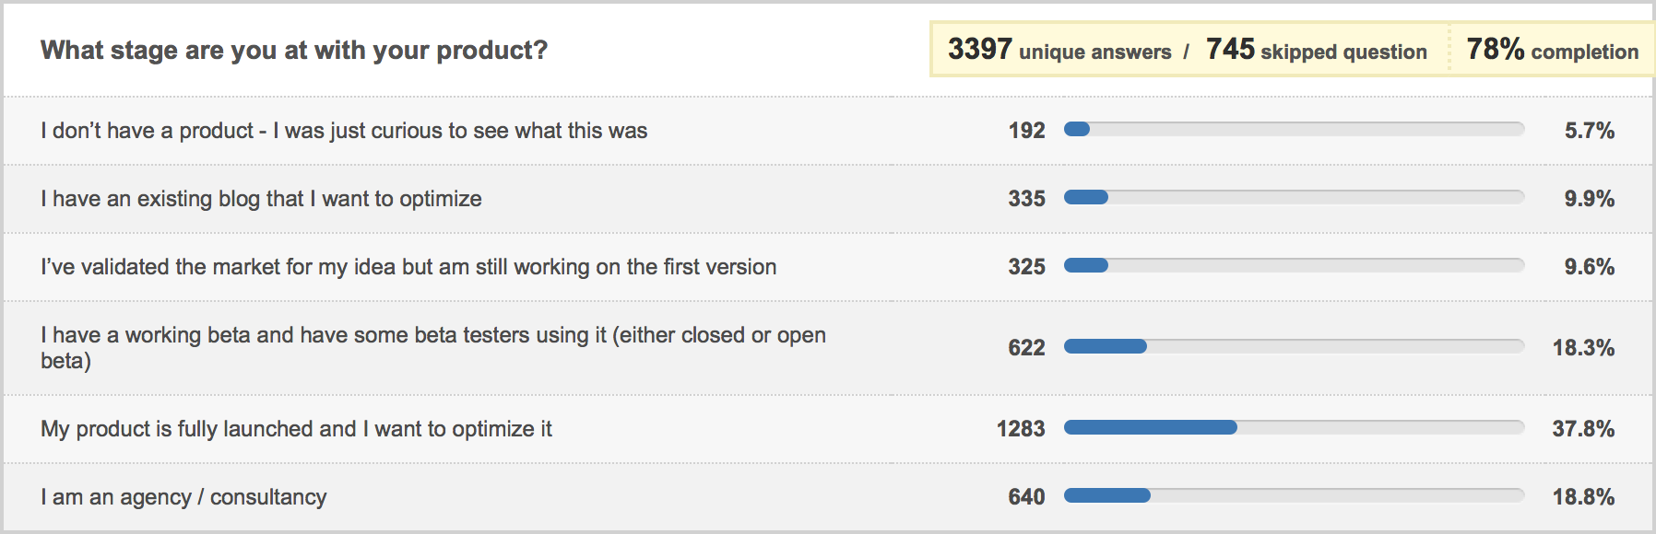Select 'I am an agency / consultancy' answer
This screenshot has height=534, width=1656.
[183, 497]
